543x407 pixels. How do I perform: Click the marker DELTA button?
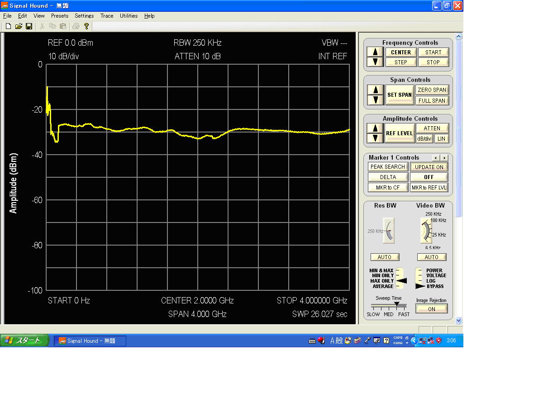[388, 177]
